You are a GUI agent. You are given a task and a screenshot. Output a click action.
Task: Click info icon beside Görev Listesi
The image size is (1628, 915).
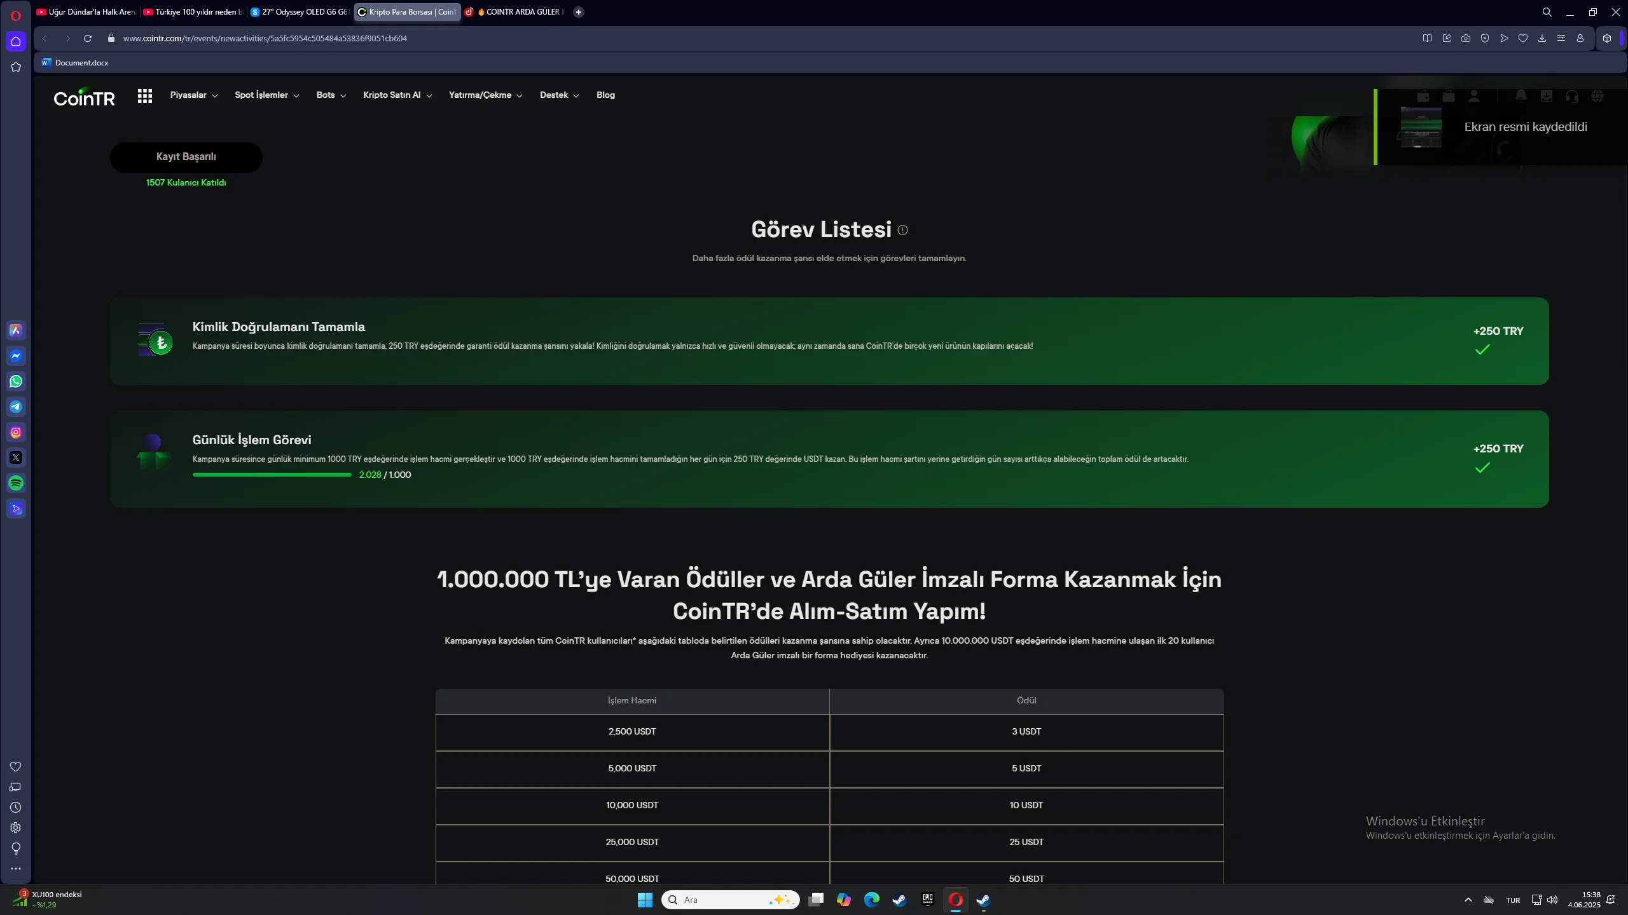pos(902,230)
